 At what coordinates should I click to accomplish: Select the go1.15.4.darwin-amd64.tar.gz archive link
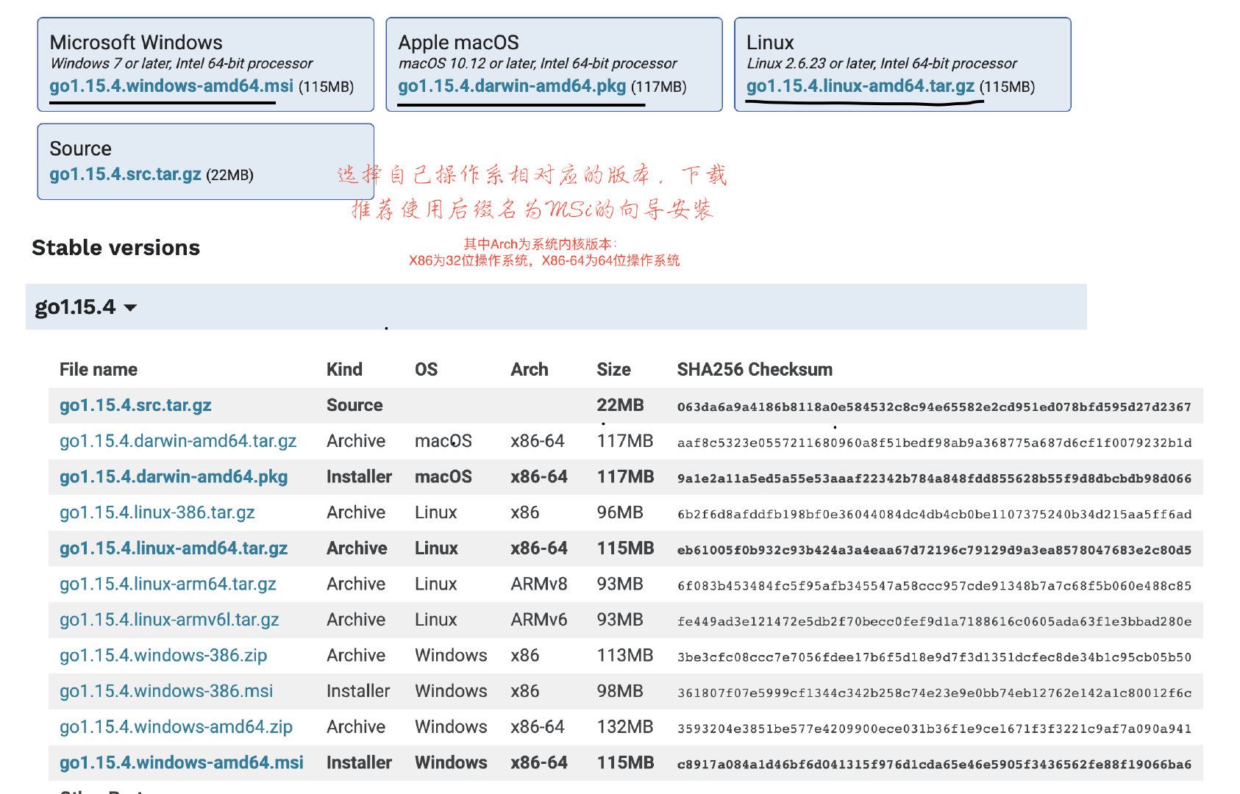click(x=178, y=440)
